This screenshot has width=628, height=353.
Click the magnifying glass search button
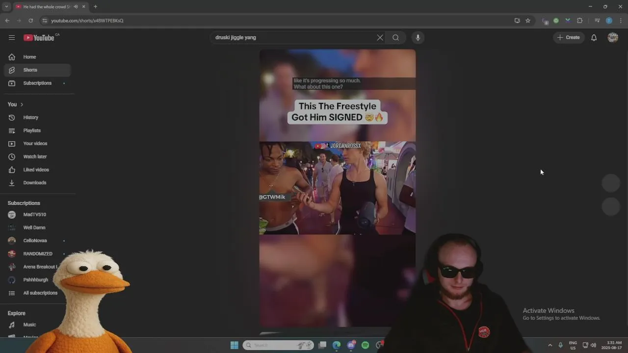point(395,37)
